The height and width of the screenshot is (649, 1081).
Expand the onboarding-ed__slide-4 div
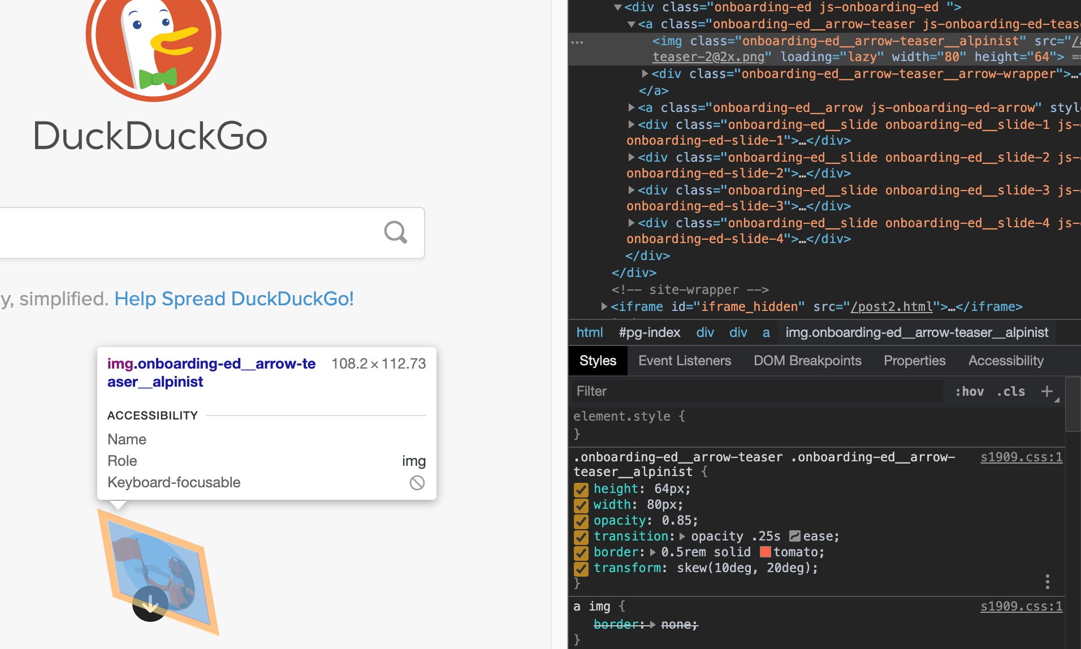point(632,223)
